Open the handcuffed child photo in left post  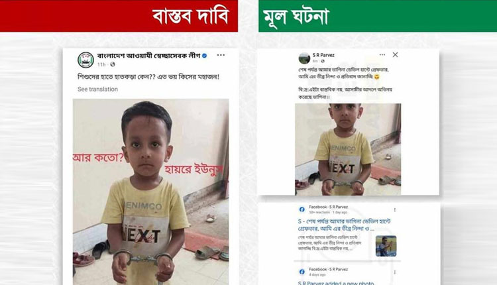tap(151, 192)
